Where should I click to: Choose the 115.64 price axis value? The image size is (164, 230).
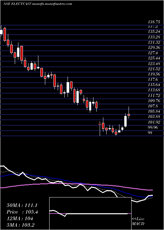pos(154,85)
